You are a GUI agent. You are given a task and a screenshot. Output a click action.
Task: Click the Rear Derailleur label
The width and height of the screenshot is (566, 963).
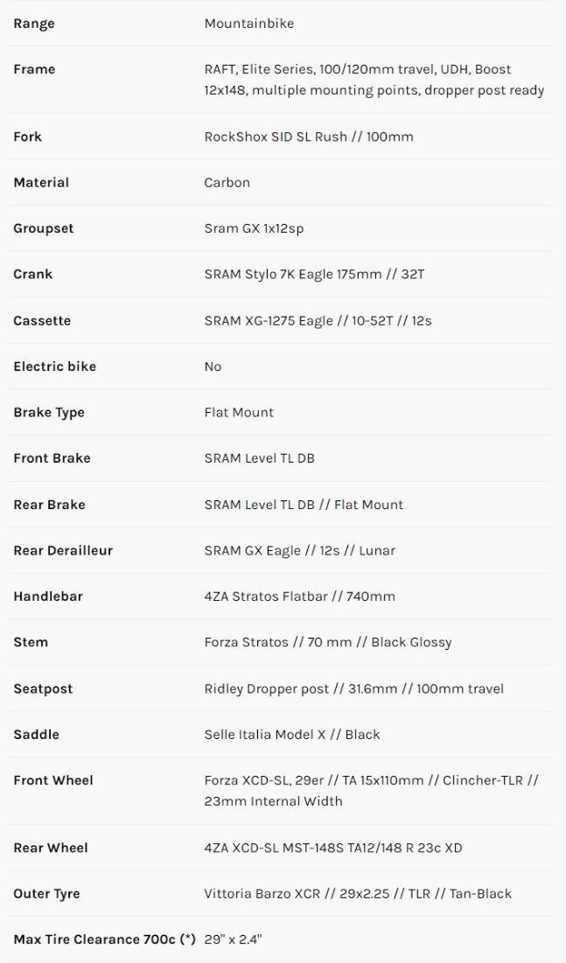click(x=63, y=551)
